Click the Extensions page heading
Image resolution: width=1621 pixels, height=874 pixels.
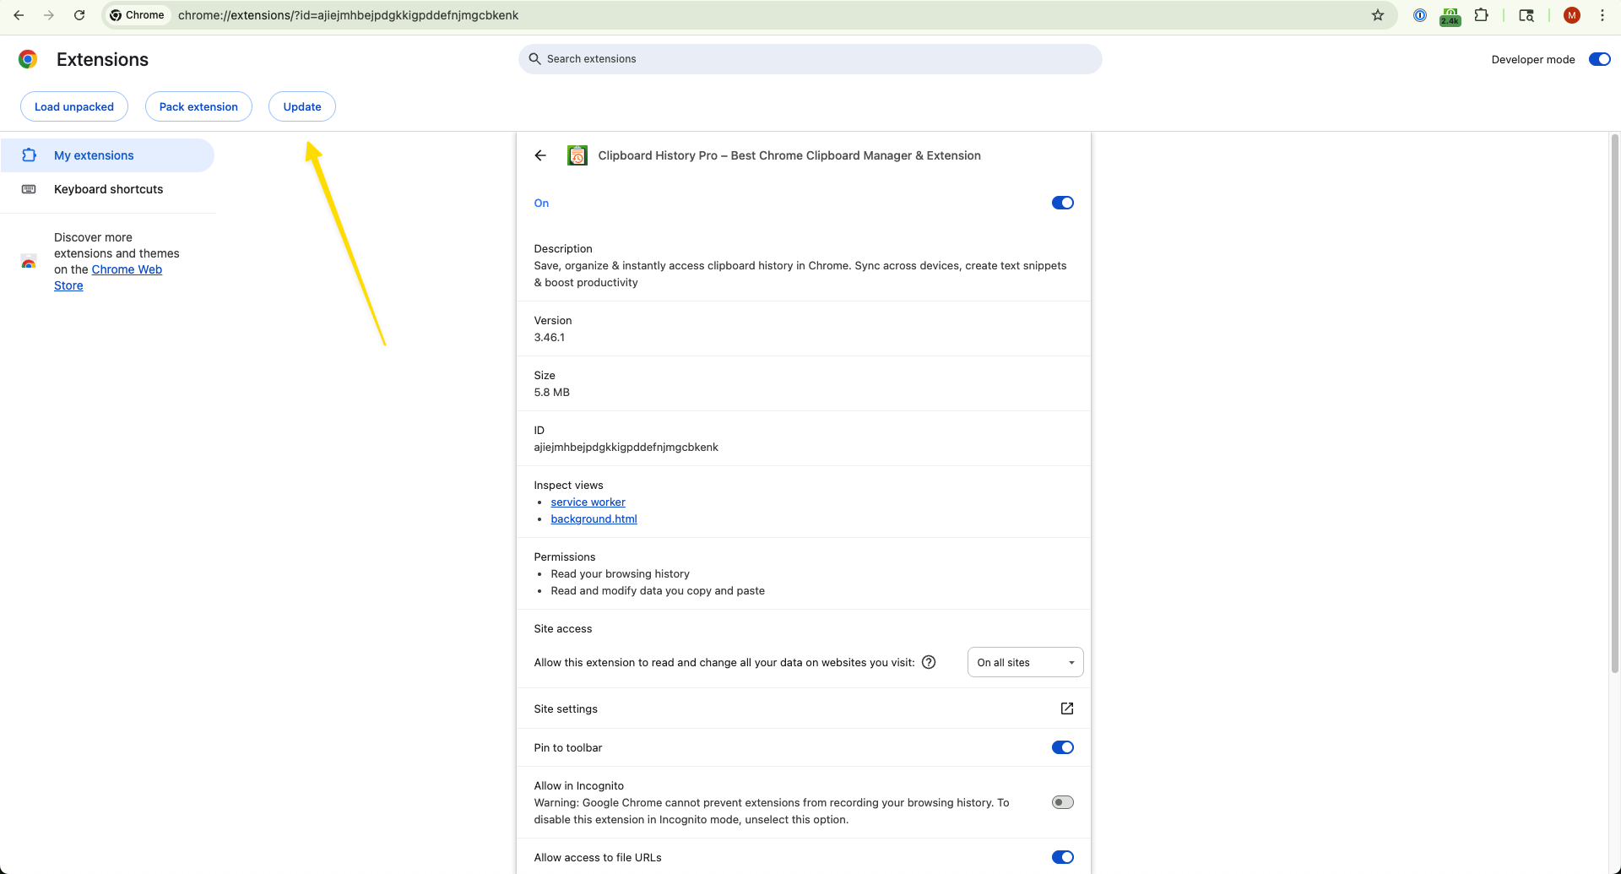(x=102, y=59)
